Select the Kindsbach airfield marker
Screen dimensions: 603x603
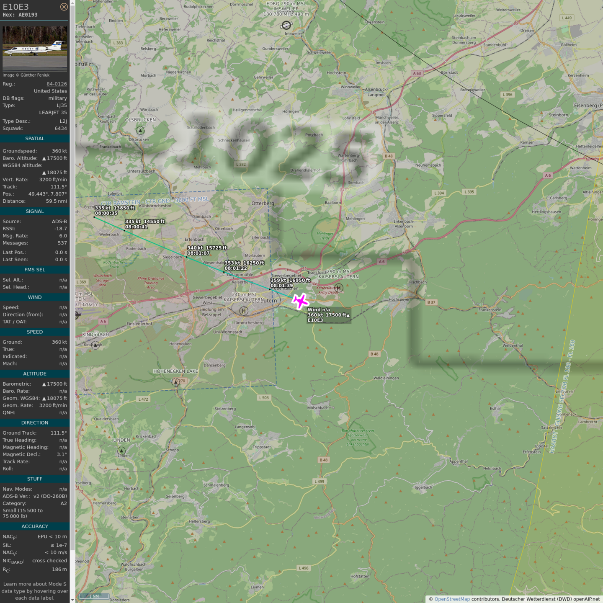click(x=95, y=345)
